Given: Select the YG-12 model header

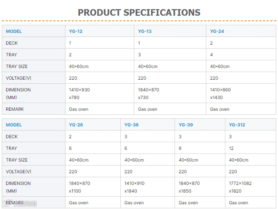Looking at the screenshot, I should pyautogui.click(x=76, y=31).
